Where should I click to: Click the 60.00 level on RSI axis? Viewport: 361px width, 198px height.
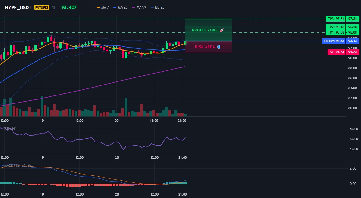coord(354,139)
